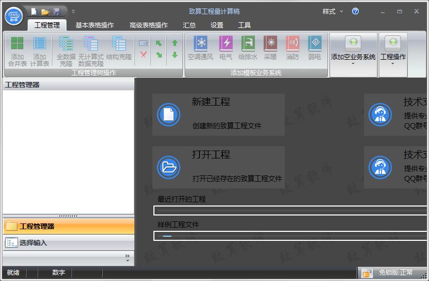Image resolution: width=429 pixels, height=281 pixels.
Task: Add the 空调通风 template system
Action: pos(200,48)
